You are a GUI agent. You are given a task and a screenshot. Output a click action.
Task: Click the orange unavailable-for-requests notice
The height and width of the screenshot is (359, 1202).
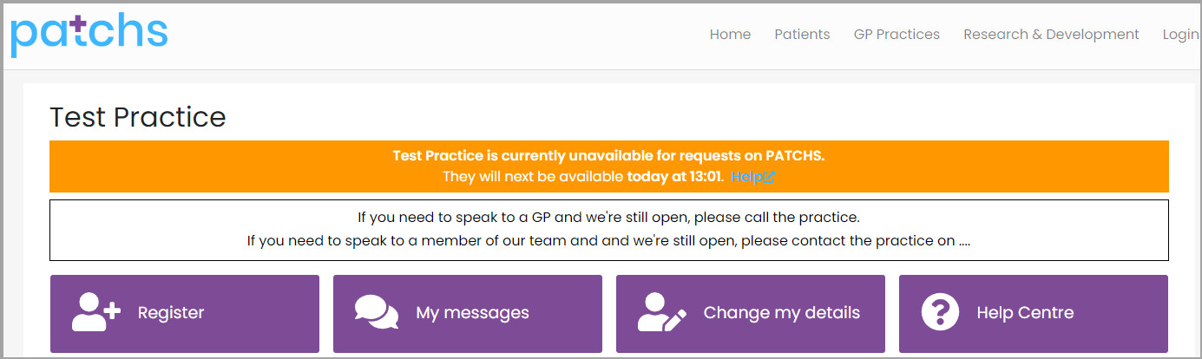point(609,166)
